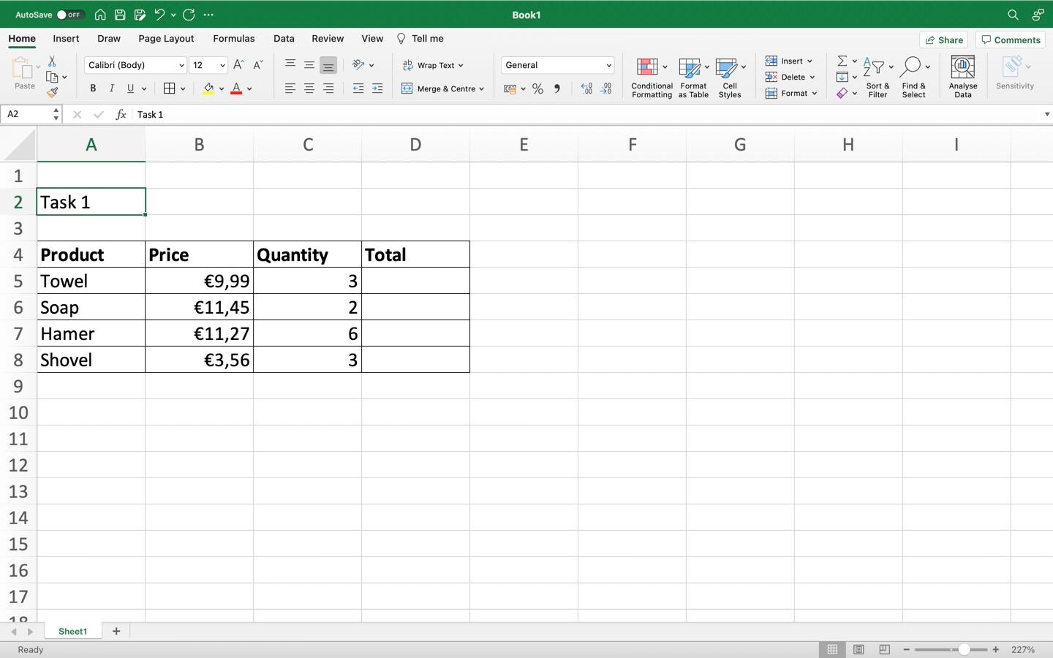
Task: Click the Insert Function fx icon
Action: click(x=121, y=115)
